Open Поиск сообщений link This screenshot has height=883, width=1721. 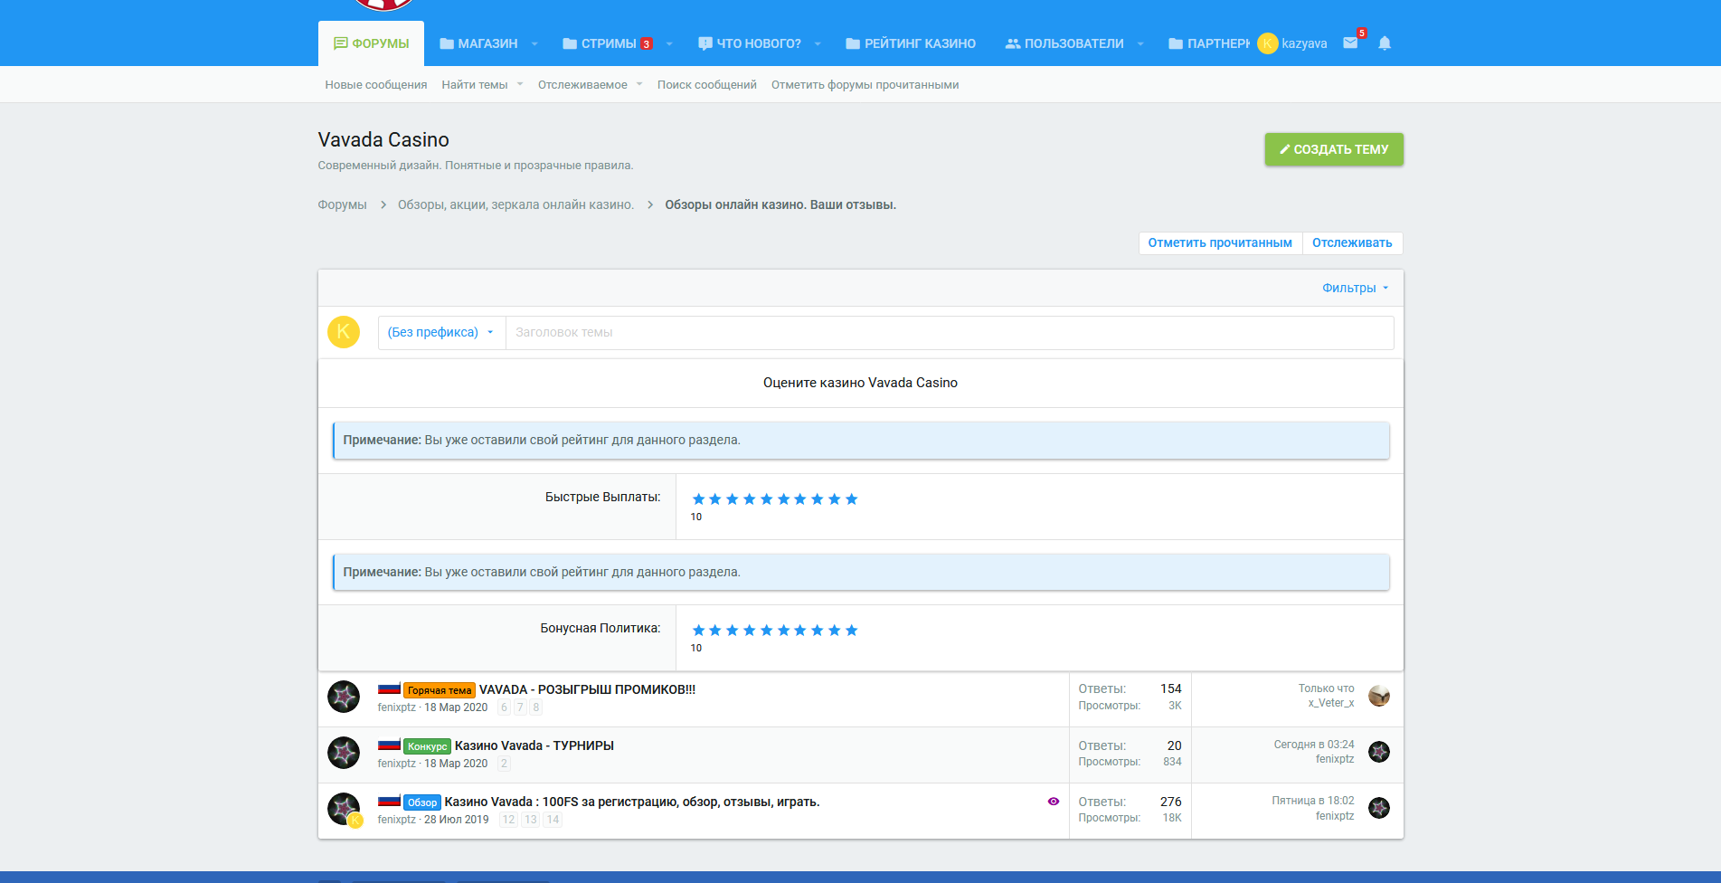pos(707,85)
